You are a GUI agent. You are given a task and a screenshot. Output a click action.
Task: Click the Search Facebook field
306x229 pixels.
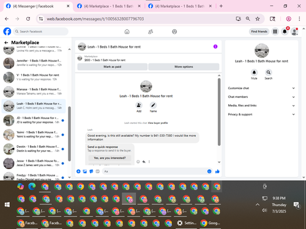pos(41,32)
